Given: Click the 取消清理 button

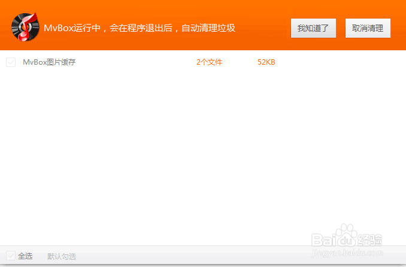Looking at the screenshot, I should tap(368, 28).
